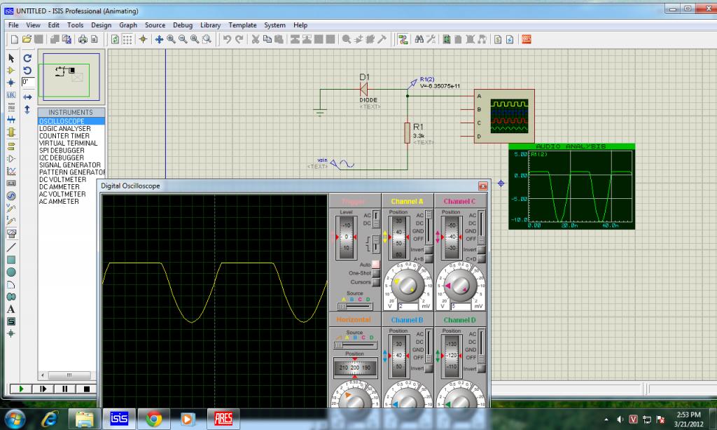Toggle the oscilloscope Cursors button
Viewport: 717px width, 430px height.
point(375,282)
